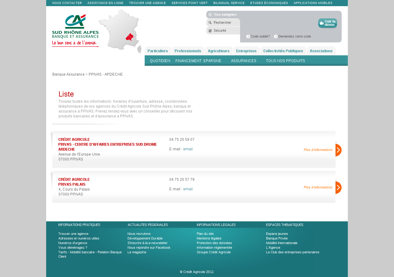This screenshot has height=277, width=394.
Task: Open Privas Palais agency title
Action: [74, 182]
